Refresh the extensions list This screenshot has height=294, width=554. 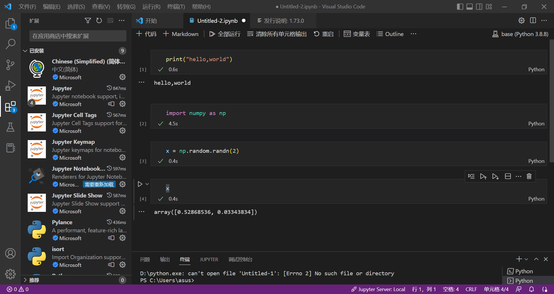click(99, 20)
